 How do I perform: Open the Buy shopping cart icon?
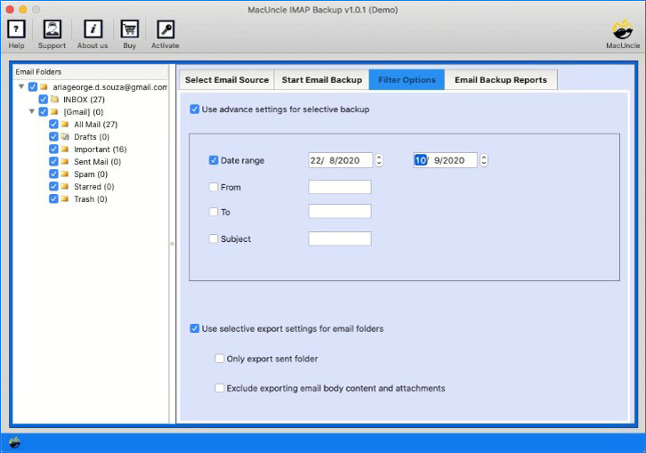tap(129, 29)
